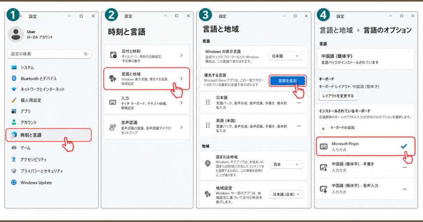Click the アプリ icon in sidebar
Viewport: 423px width, 222px height.
click(14, 111)
